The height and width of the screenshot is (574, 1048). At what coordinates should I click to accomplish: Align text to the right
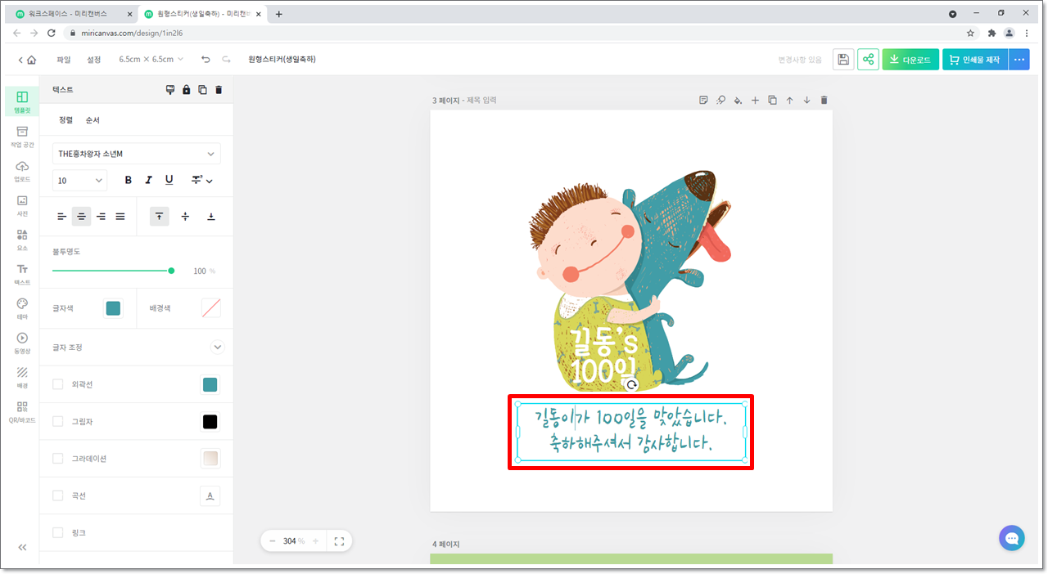click(101, 217)
